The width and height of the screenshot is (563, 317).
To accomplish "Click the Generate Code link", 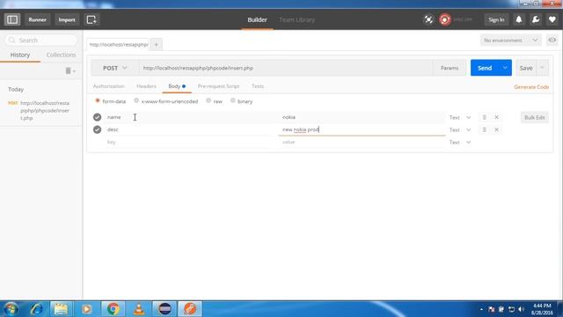I will click(531, 87).
